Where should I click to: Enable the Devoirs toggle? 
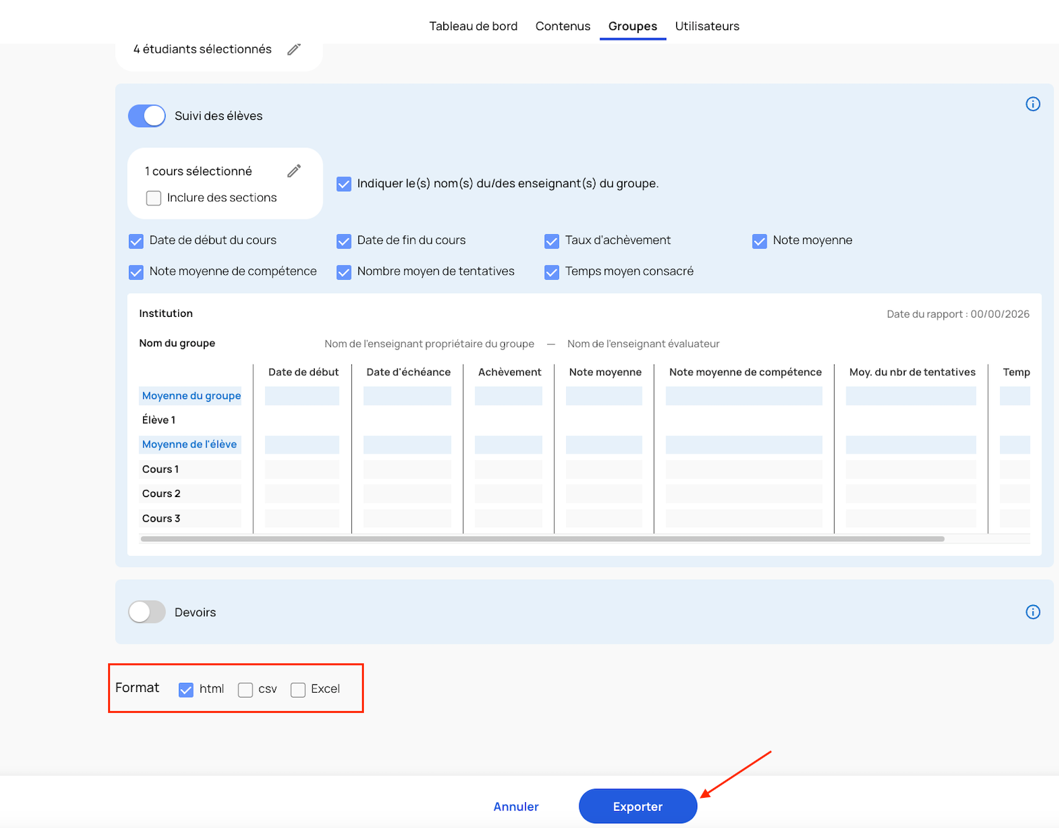click(147, 612)
